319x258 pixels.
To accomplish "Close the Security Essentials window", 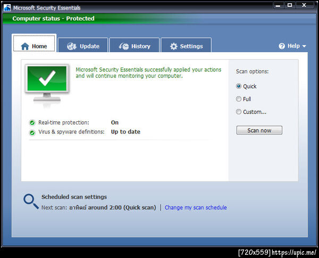I will point(304,5).
